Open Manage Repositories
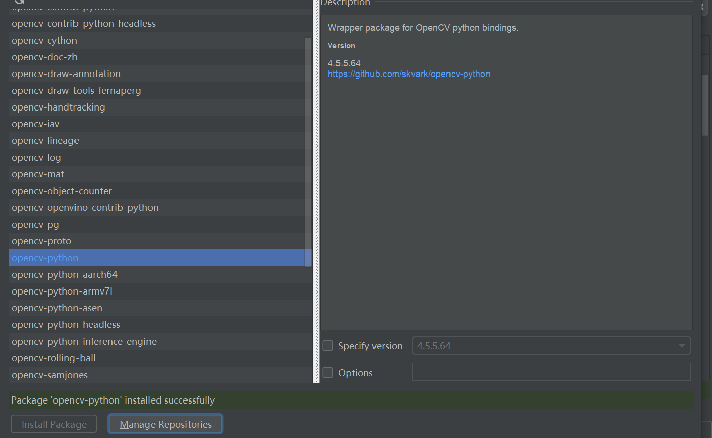 pos(166,424)
